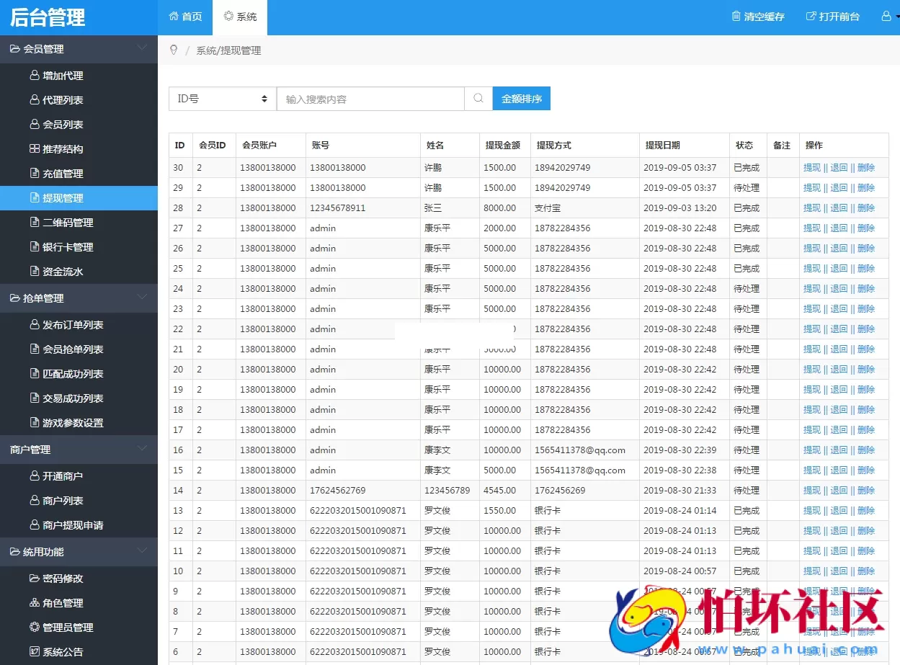Open the document icon for 充值管理
900x665 pixels.
pyautogui.click(x=35, y=173)
